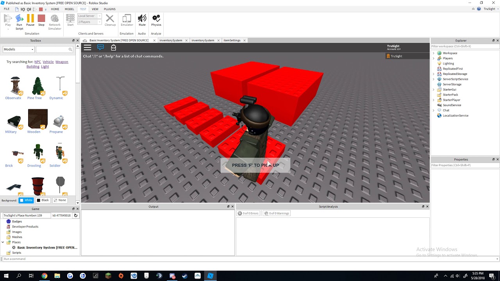
Task: Expand the ServerScriptService node
Action: tap(433, 79)
